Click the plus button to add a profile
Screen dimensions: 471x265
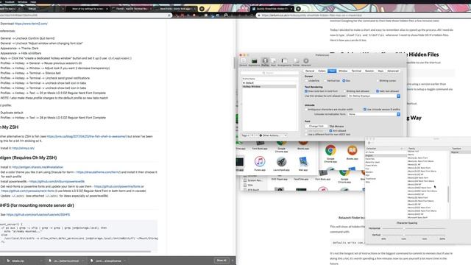click(x=252, y=135)
